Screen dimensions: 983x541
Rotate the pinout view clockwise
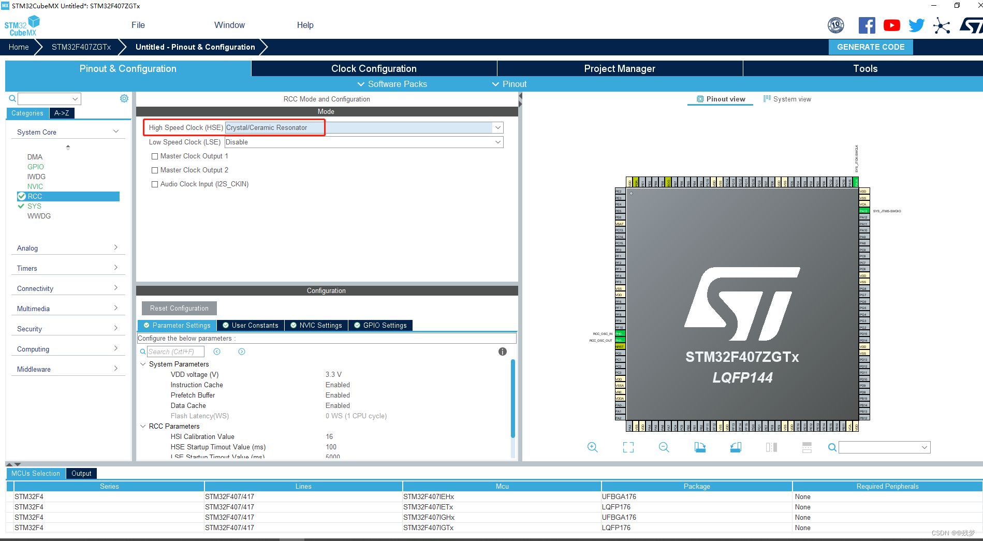(700, 447)
